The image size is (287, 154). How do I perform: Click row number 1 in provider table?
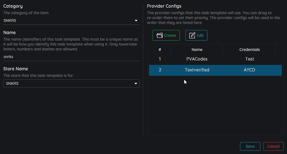tap(160, 59)
